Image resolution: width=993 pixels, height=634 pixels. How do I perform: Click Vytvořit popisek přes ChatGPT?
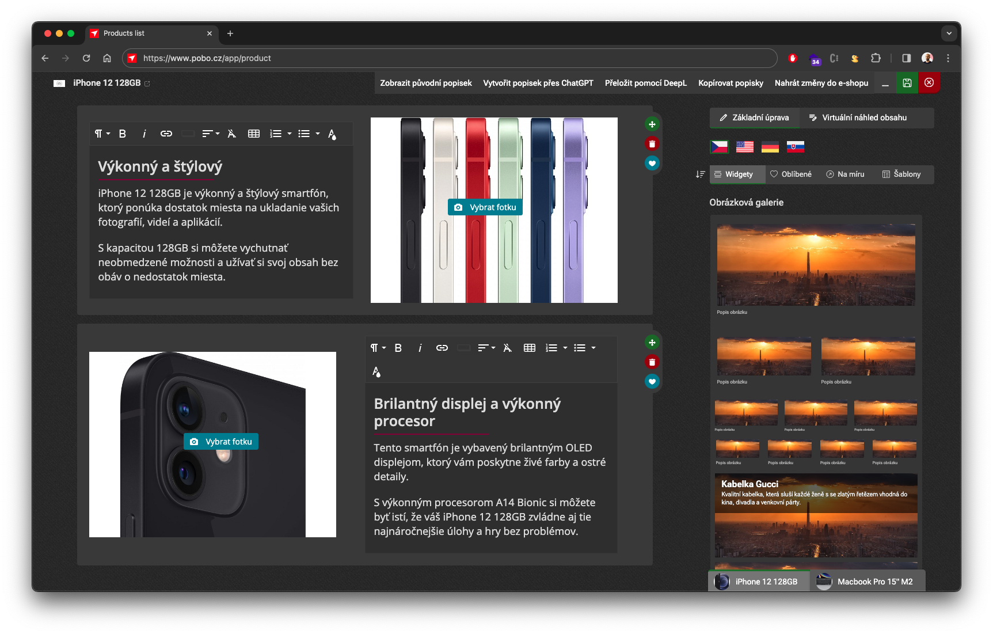(x=538, y=83)
